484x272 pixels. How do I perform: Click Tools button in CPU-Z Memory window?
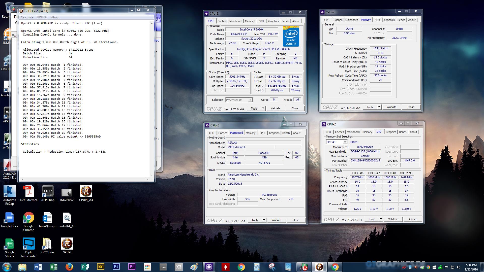point(370,107)
